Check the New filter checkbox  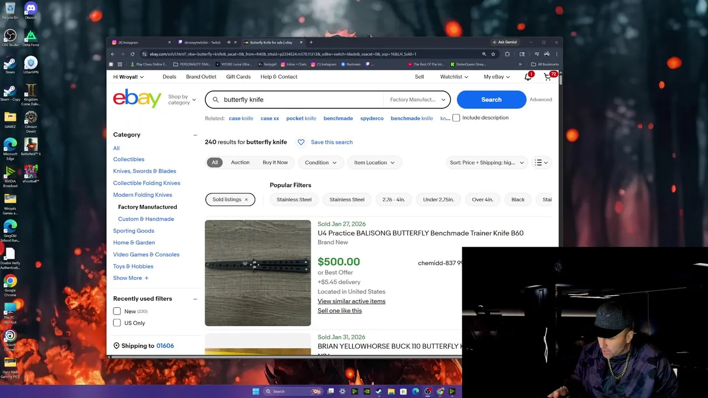pyautogui.click(x=117, y=311)
